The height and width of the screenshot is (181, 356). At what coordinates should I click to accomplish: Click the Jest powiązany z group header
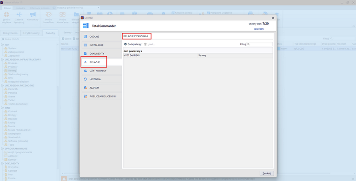tap(198, 51)
